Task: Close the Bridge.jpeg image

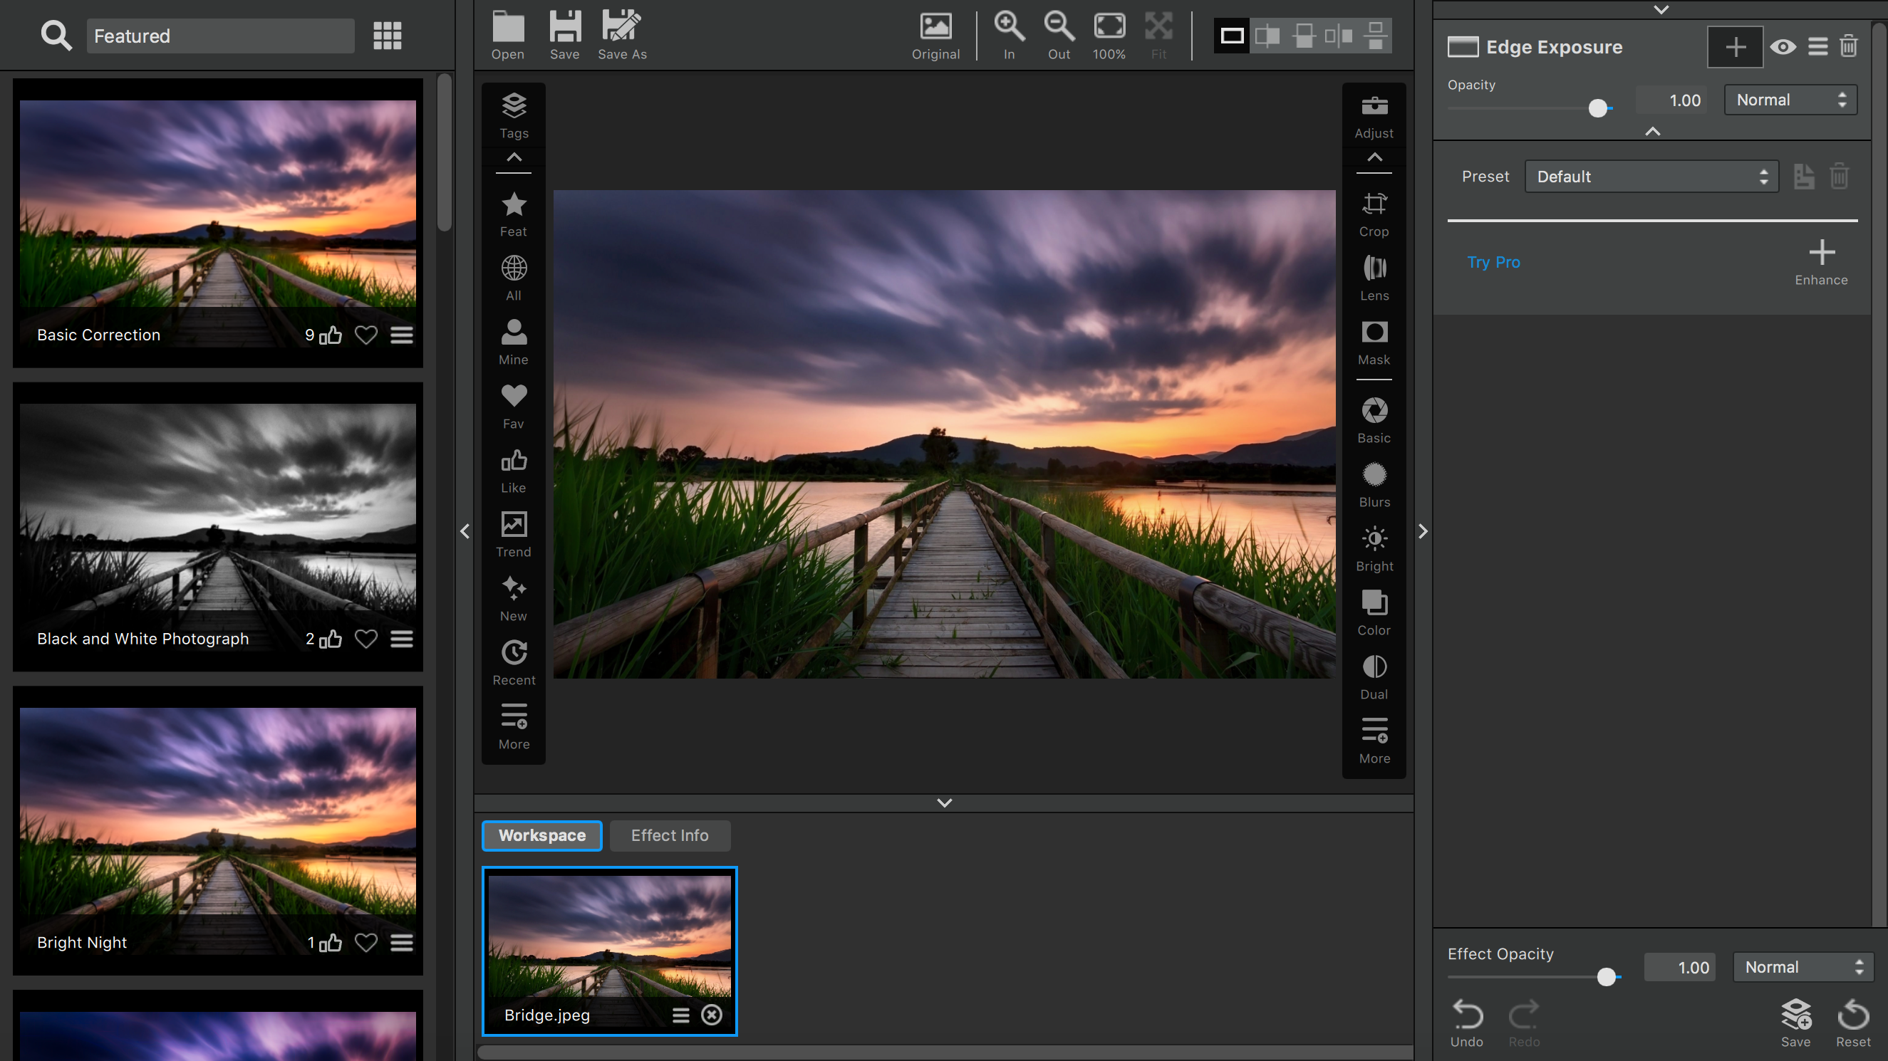Action: 711,1015
